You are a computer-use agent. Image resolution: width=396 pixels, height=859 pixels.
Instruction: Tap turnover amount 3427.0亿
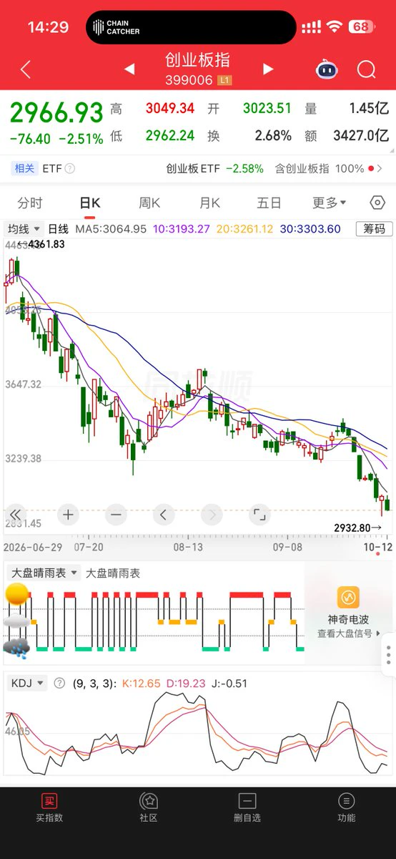pos(361,135)
